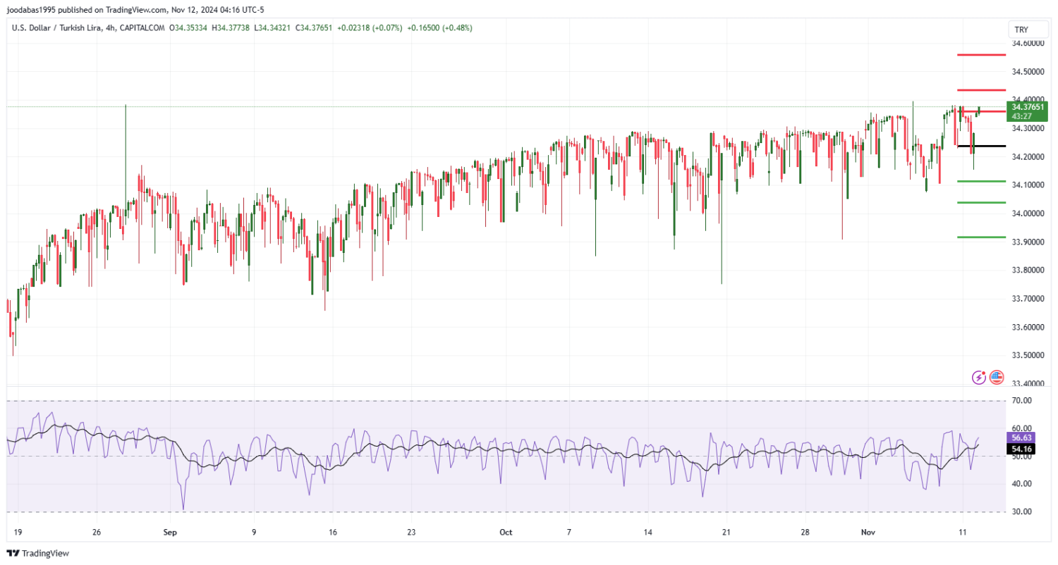Click the black RSI average label 54.16

click(1022, 448)
